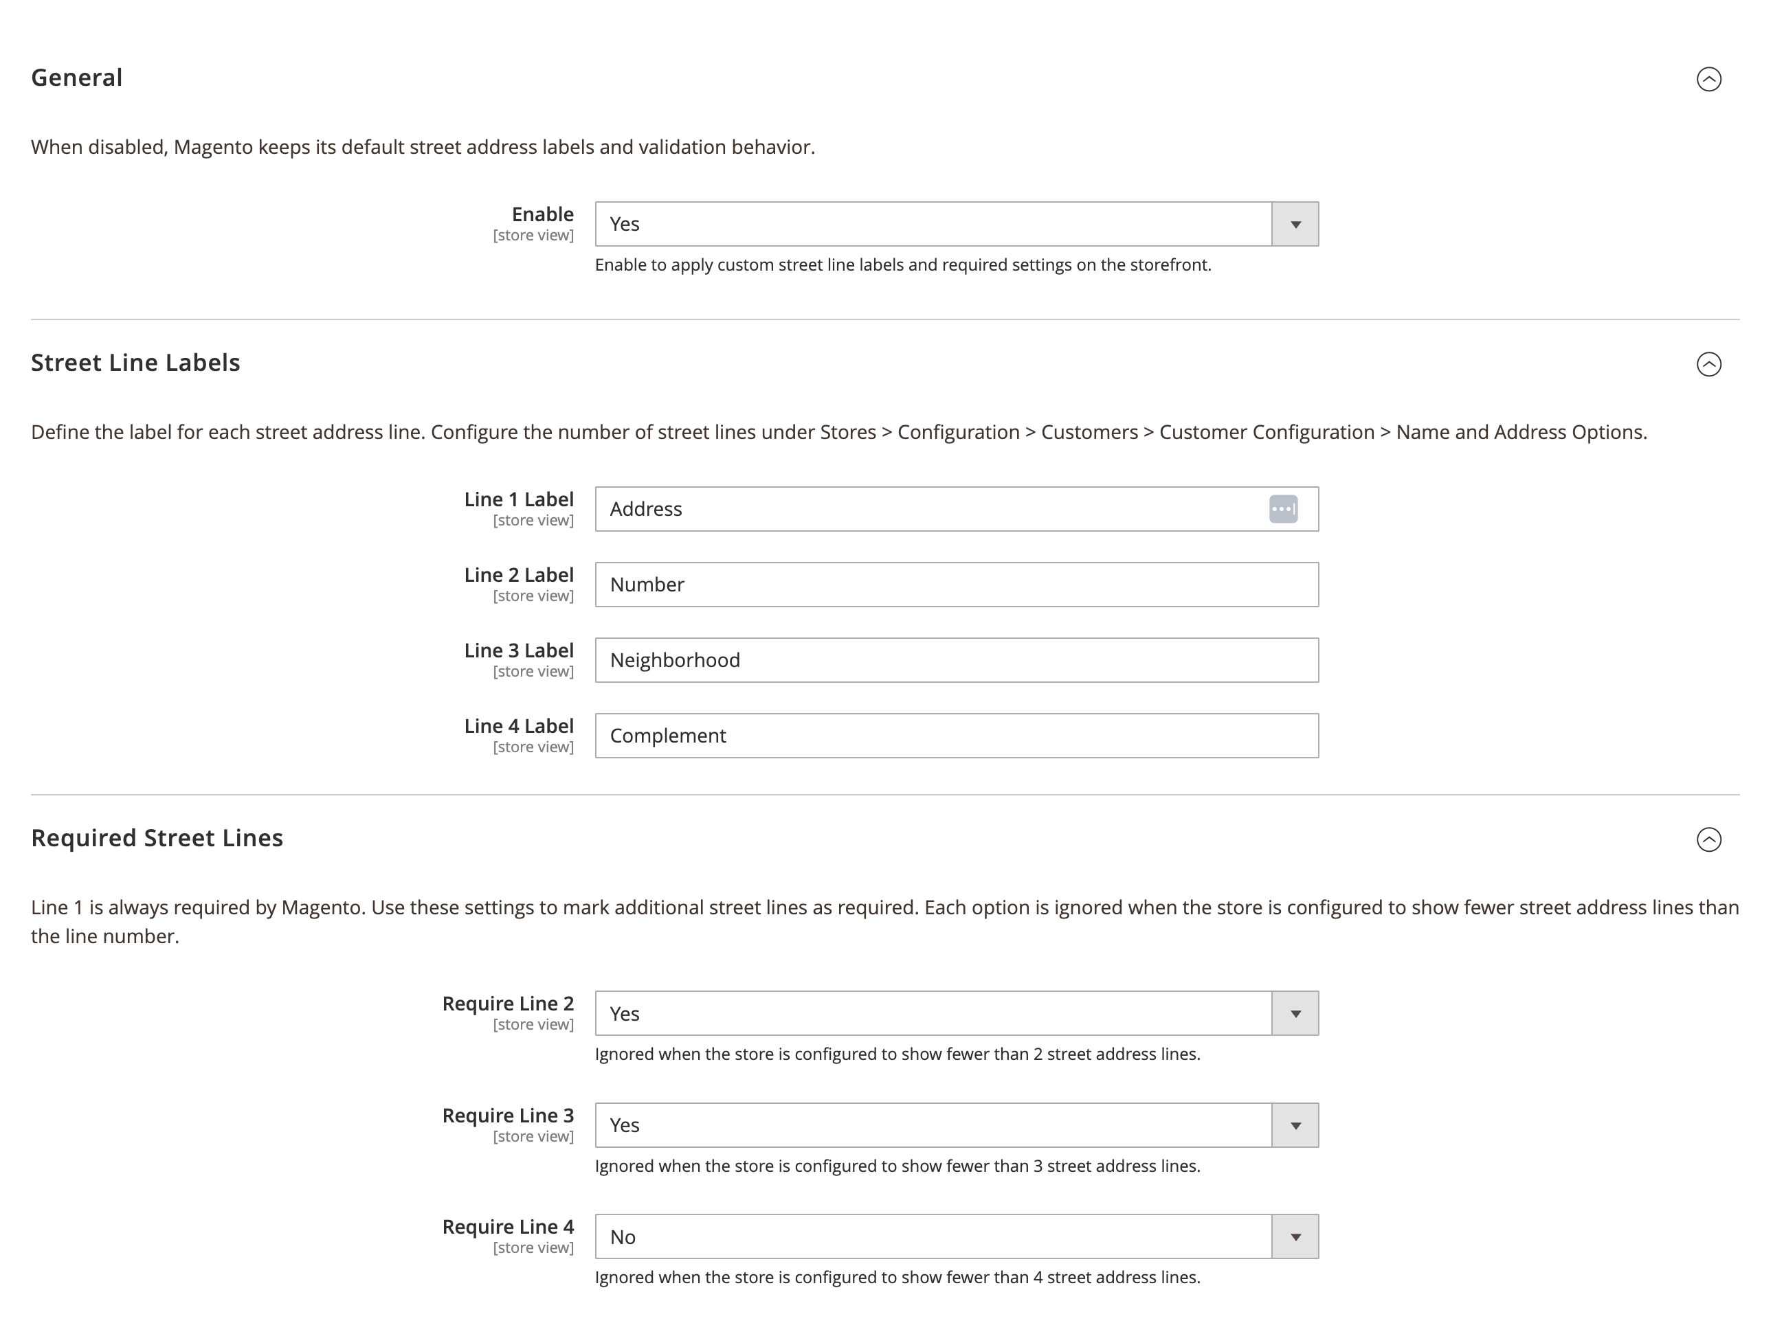
Task: Click the 'When disabled, Magento keeps' description
Action: pos(423,146)
